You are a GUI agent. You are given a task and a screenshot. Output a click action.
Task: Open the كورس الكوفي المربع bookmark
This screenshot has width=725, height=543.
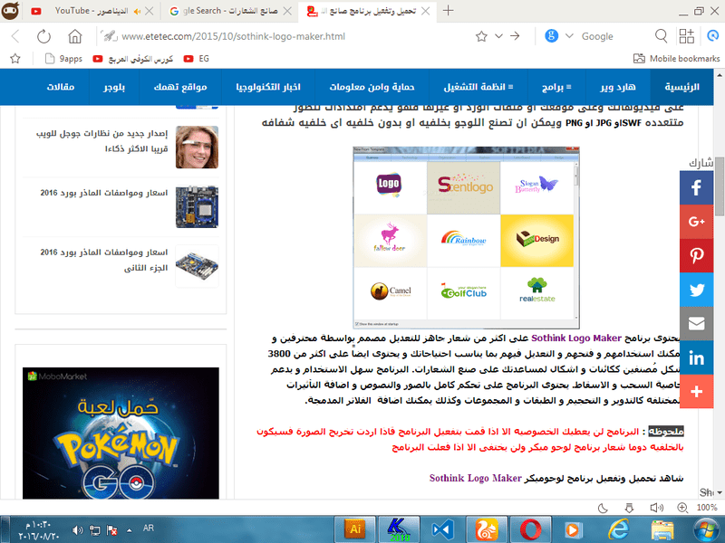tap(132, 59)
